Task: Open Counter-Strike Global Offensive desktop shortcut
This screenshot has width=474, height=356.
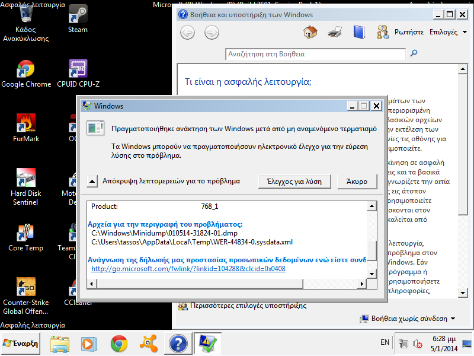Action: [x=25, y=296]
